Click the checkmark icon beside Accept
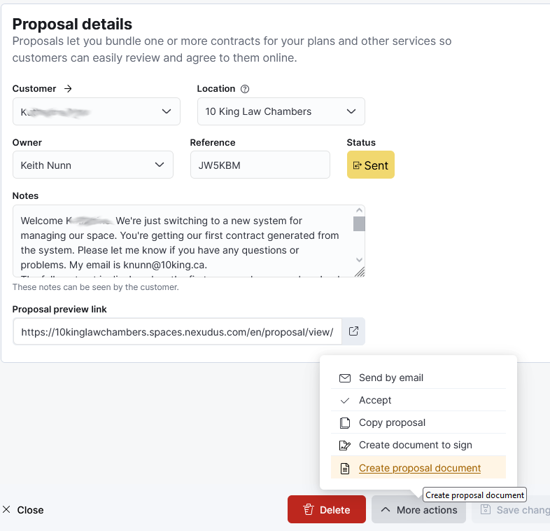This screenshot has width=550, height=531. point(345,401)
